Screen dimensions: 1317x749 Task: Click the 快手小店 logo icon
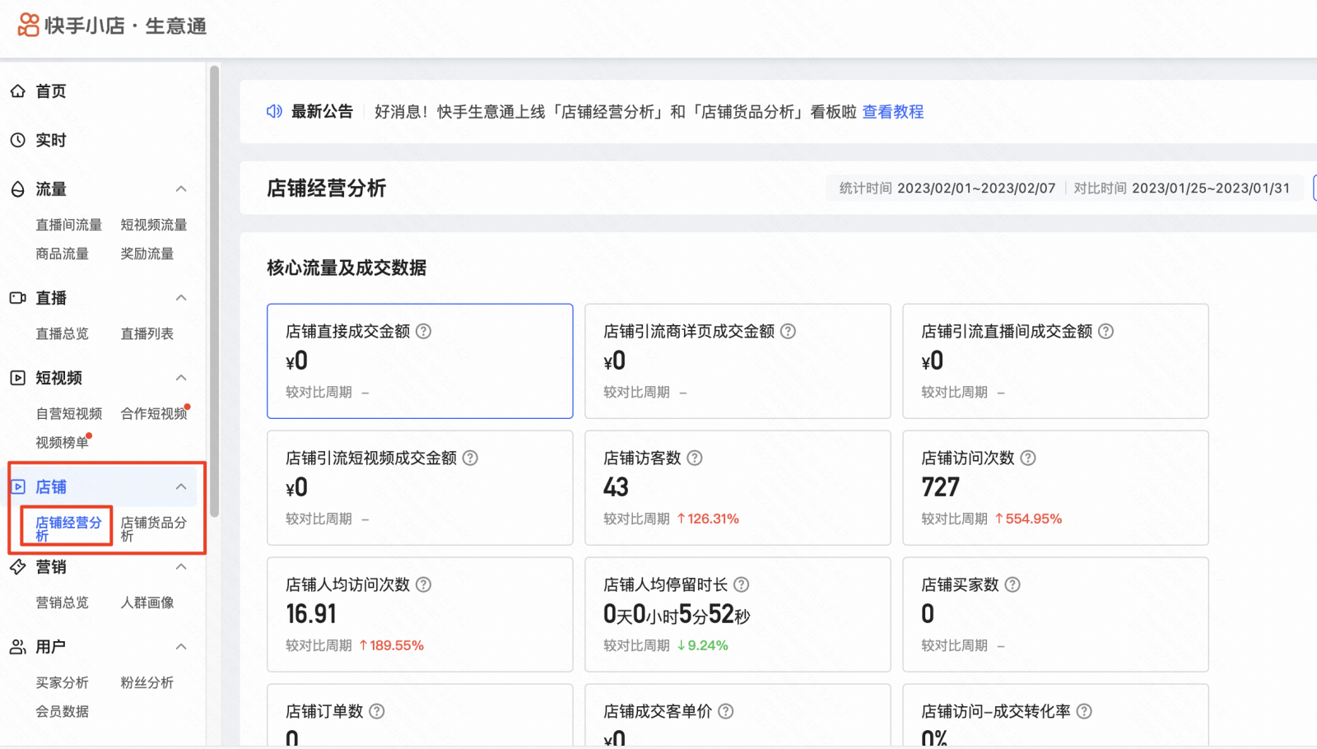(29, 26)
